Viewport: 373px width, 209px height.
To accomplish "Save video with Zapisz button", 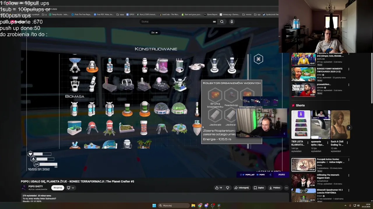I will (259, 188).
